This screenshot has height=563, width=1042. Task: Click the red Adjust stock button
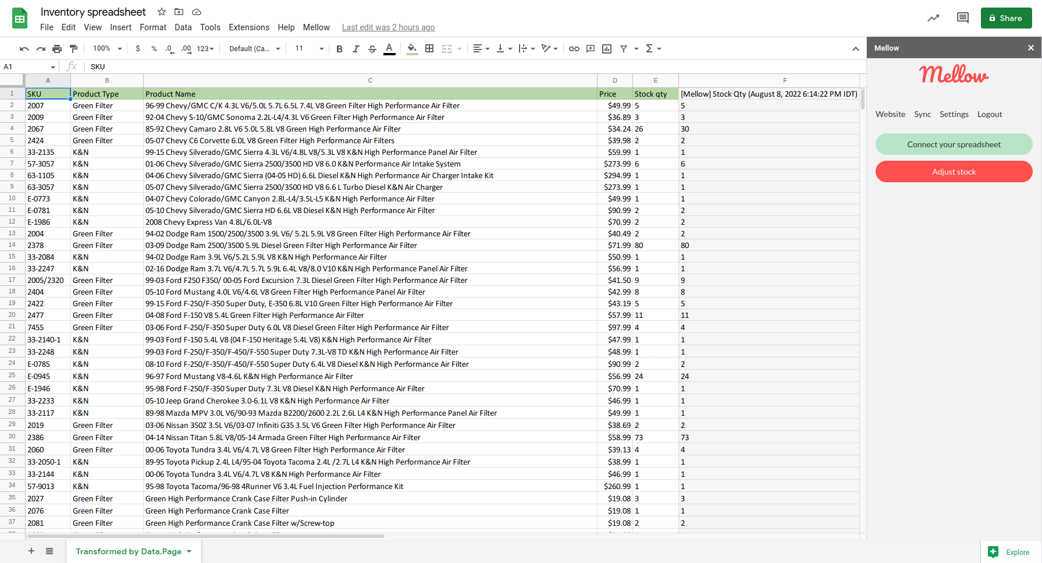(x=954, y=172)
